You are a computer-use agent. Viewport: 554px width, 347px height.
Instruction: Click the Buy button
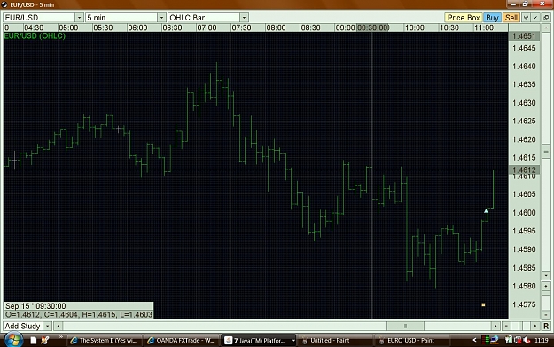pos(492,18)
